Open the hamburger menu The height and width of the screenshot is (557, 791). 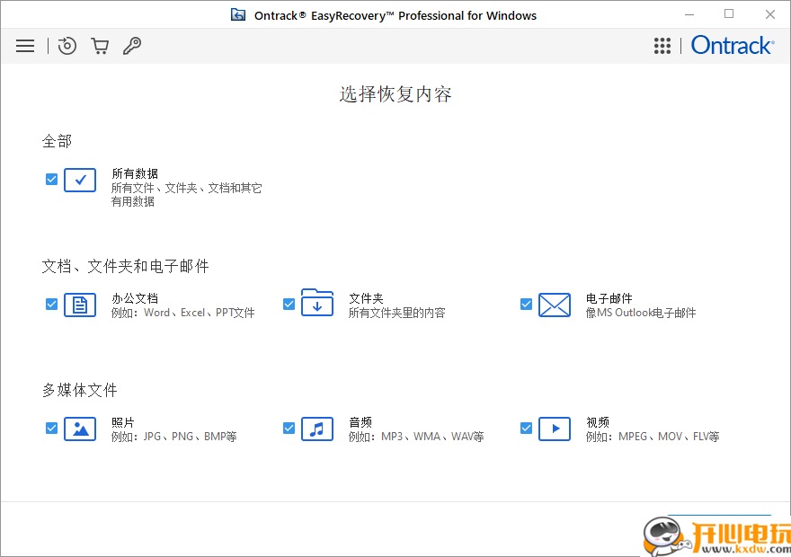coord(24,45)
